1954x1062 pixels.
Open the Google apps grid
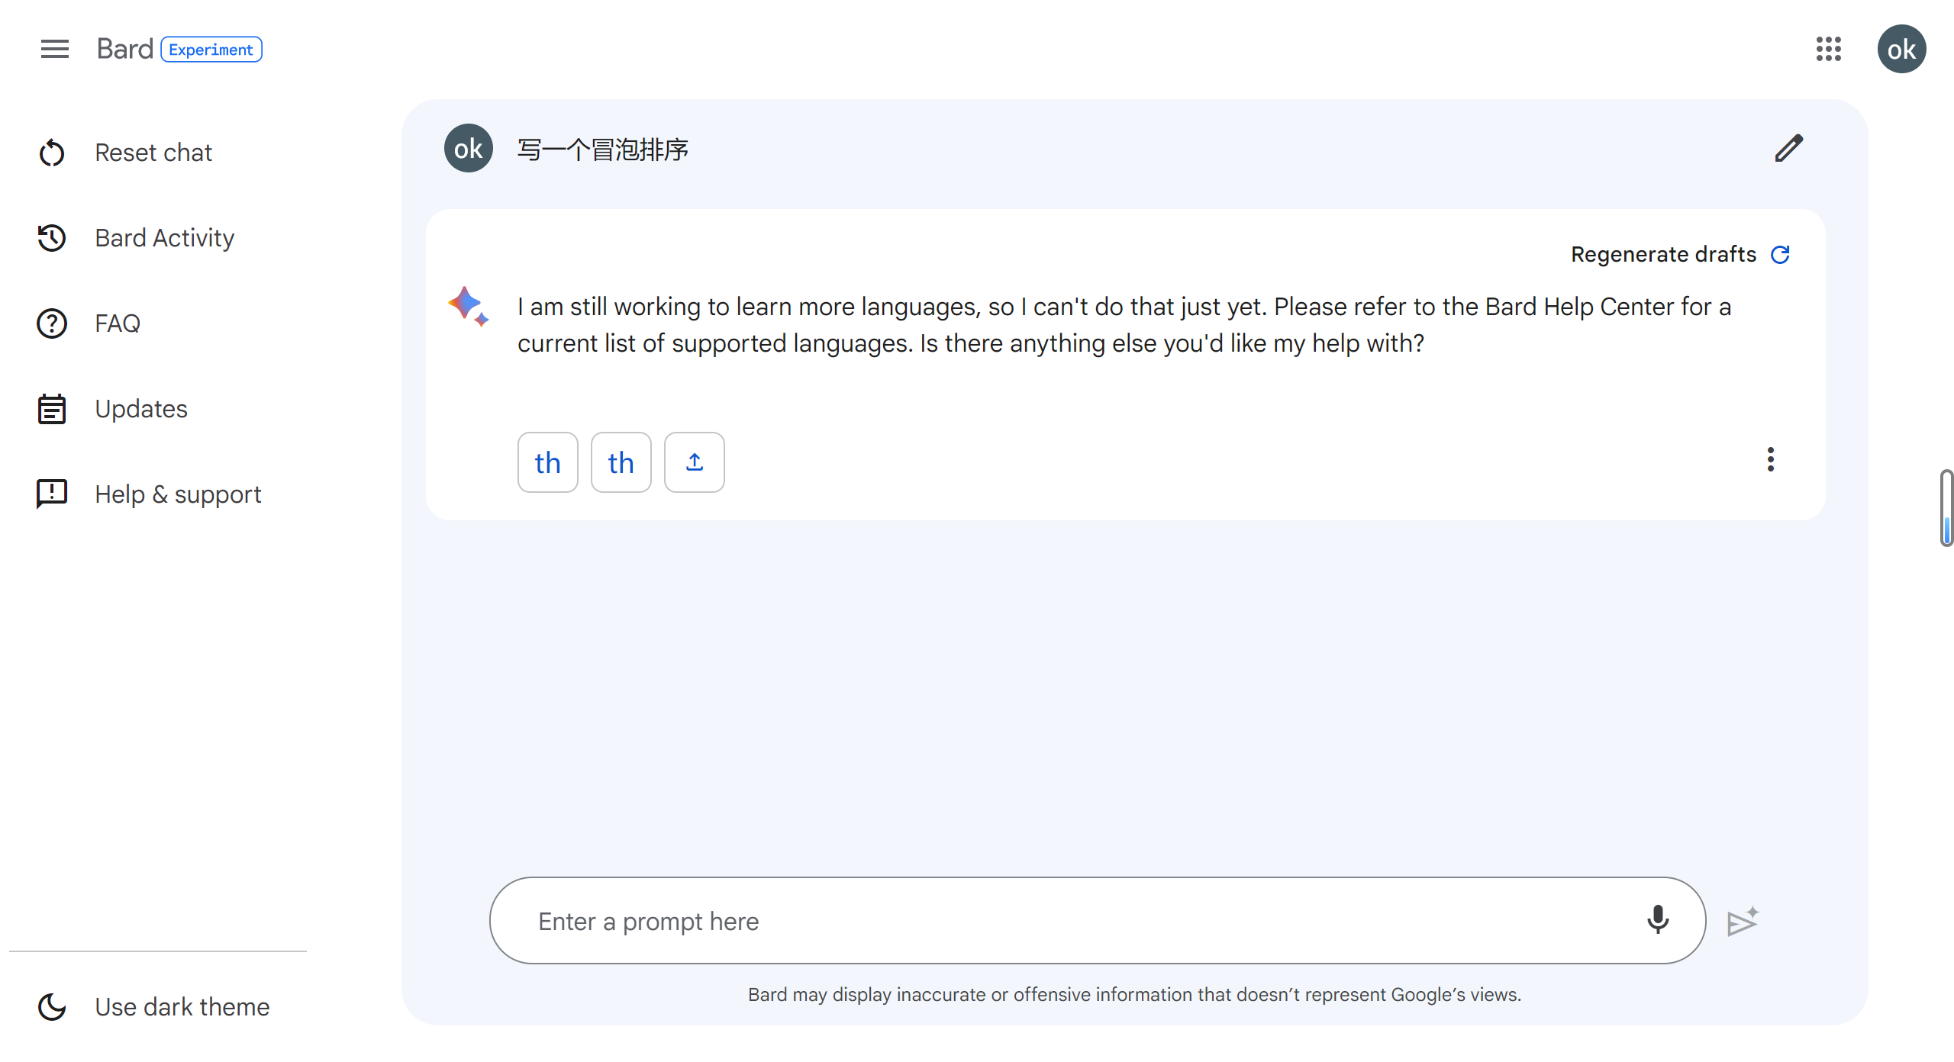point(1828,49)
